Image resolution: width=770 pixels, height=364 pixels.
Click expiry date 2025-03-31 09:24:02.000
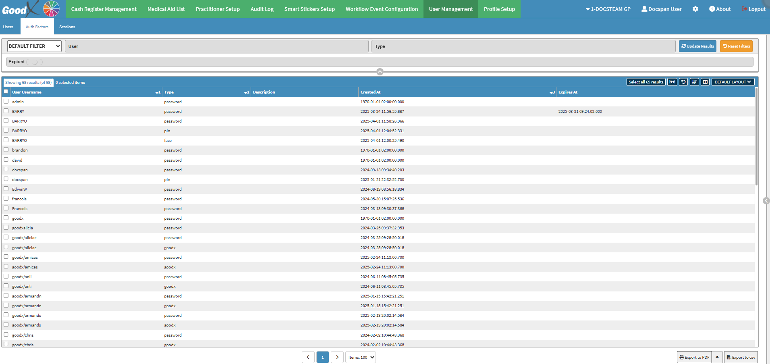click(x=580, y=112)
